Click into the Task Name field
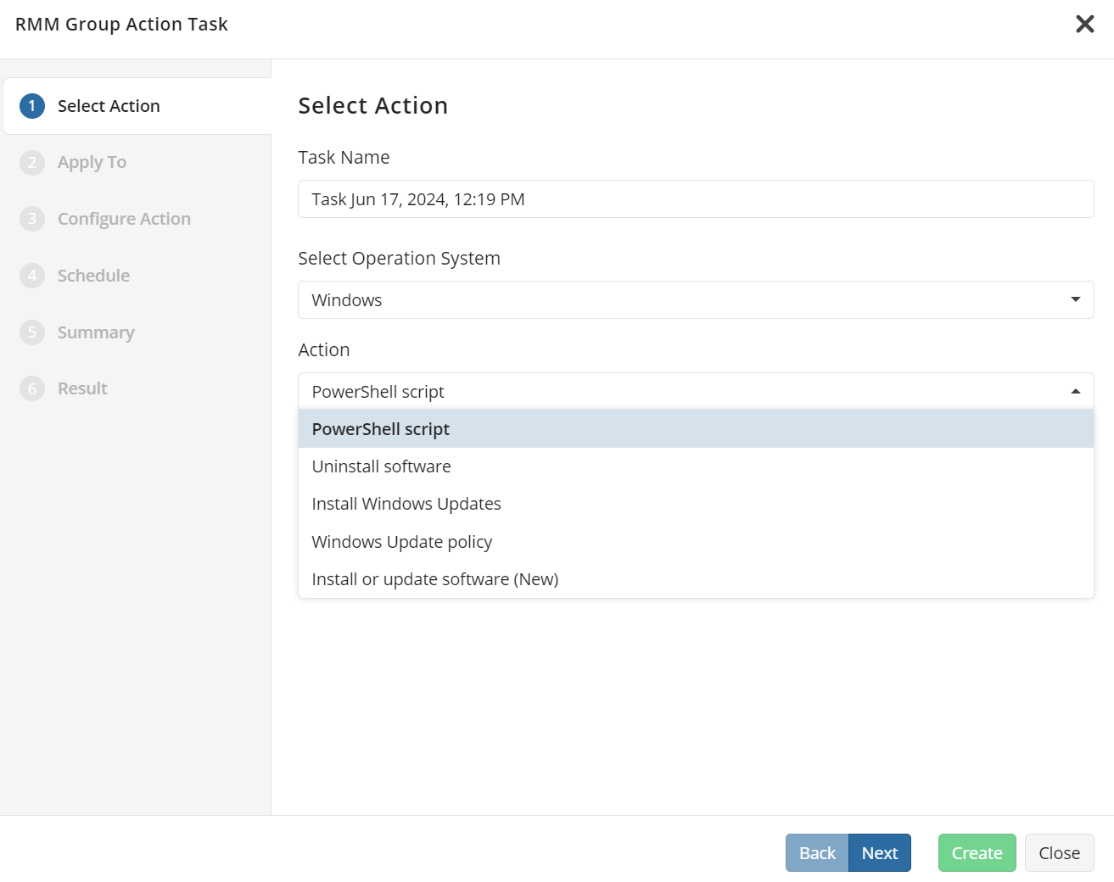The height and width of the screenshot is (882, 1114). [x=695, y=199]
